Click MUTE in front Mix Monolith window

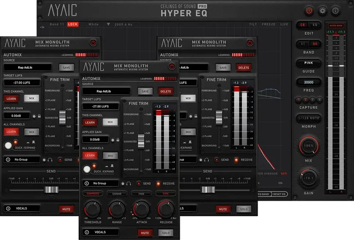145,233
